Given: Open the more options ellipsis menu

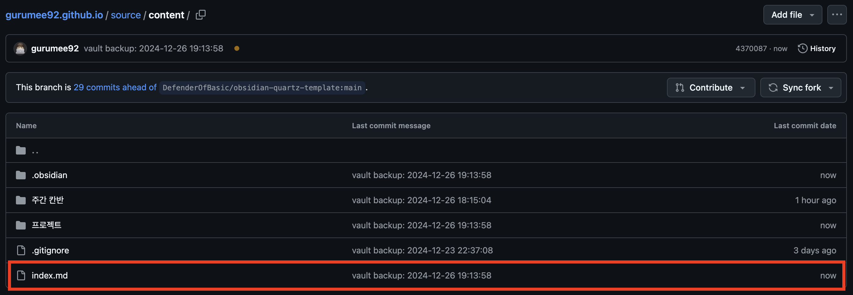Looking at the screenshot, I should point(837,15).
